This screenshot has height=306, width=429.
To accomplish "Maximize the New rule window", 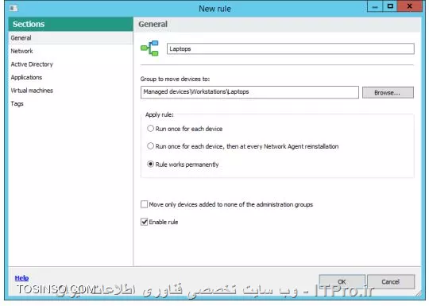I will click(390, 6).
